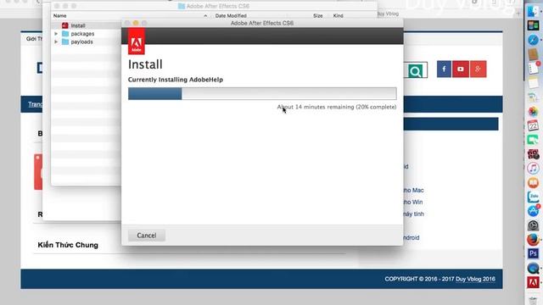Cancel the After Effects installation
This screenshot has height=305, width=543.
click(147, 236)
